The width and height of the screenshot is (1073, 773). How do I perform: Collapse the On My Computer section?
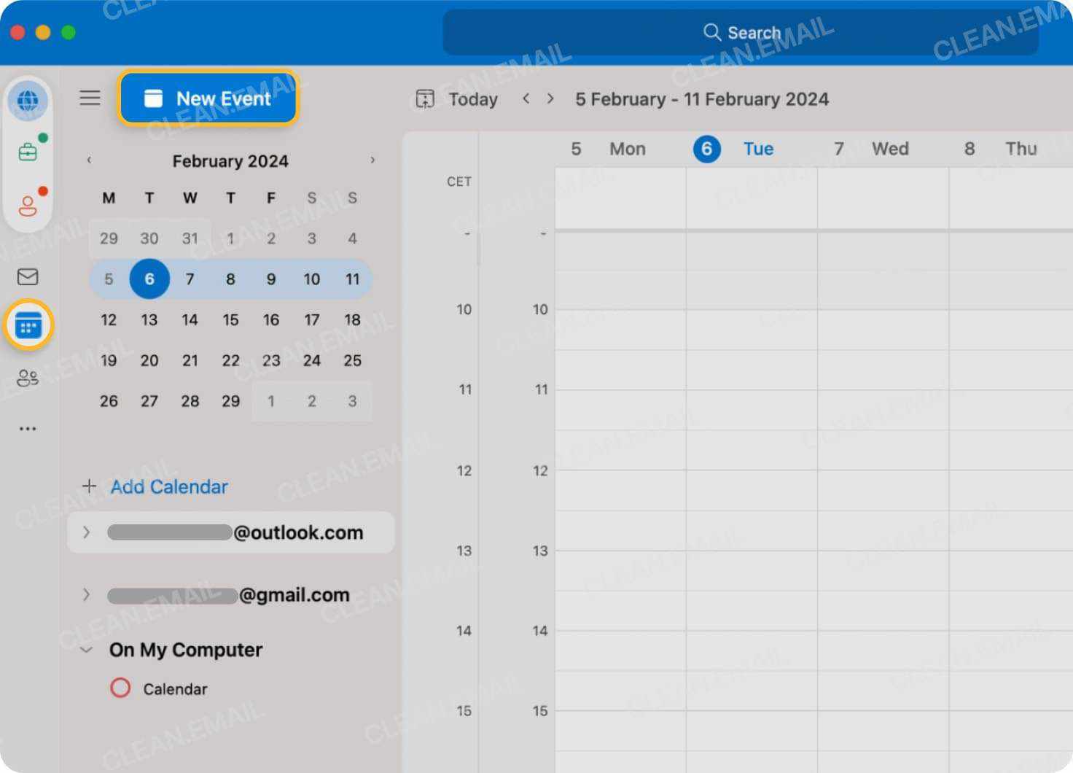point(87,650)
